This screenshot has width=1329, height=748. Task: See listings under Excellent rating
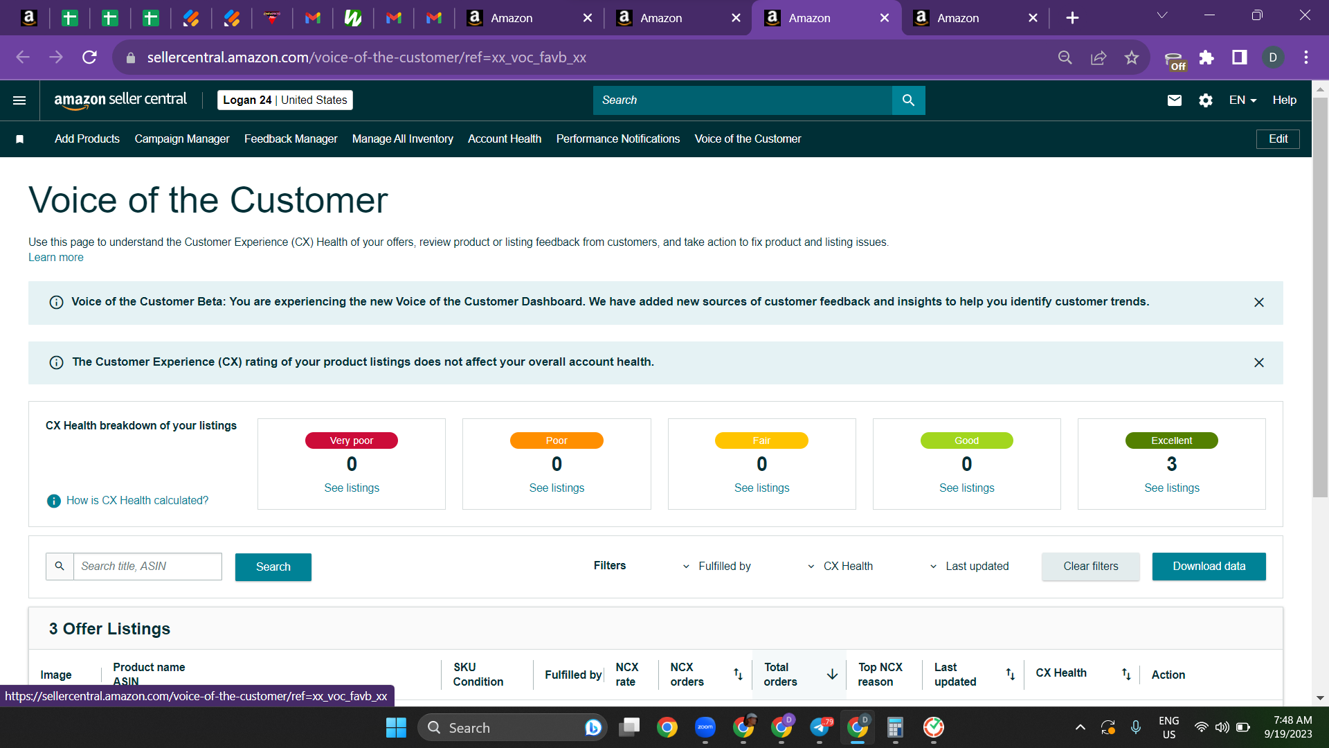(1172, 488)
